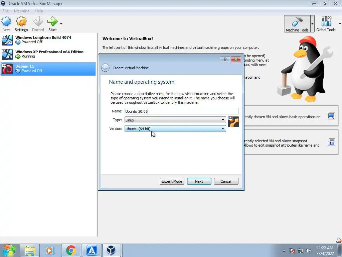Viewport: 342px width, 257px height.
Task: Select the Debian 11 VM entry
Action: coord(48,69)
